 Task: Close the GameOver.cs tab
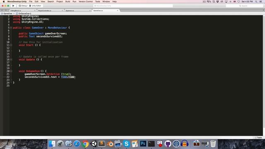(x=118, y=10)
